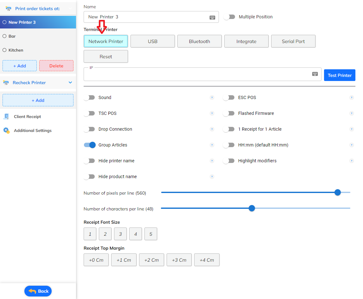Collapse 'Print order tickets at' section
The image size is (363, 299).
(x=70, y=9)
